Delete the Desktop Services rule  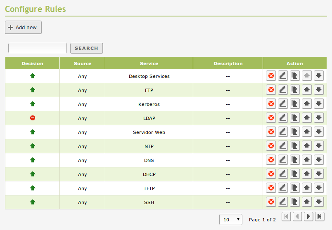click(x=271, y=76)
